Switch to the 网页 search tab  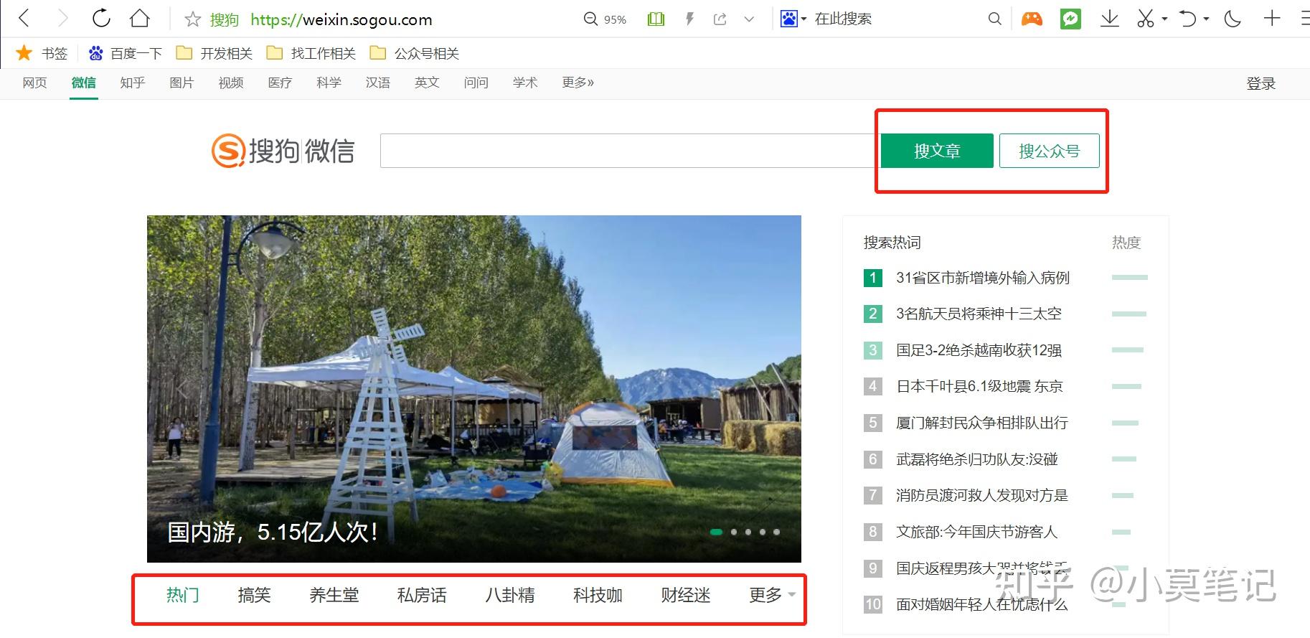point(34,83)
